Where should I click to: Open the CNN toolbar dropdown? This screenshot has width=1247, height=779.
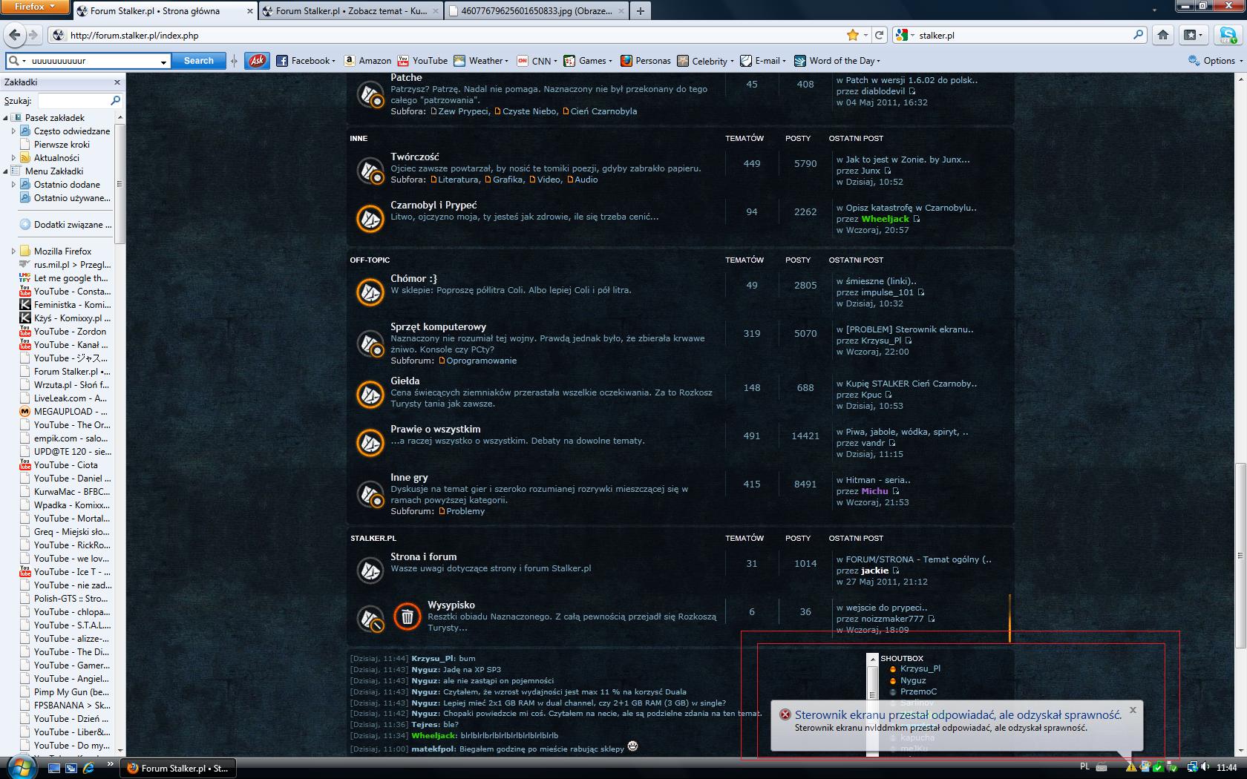click(537, 61)
